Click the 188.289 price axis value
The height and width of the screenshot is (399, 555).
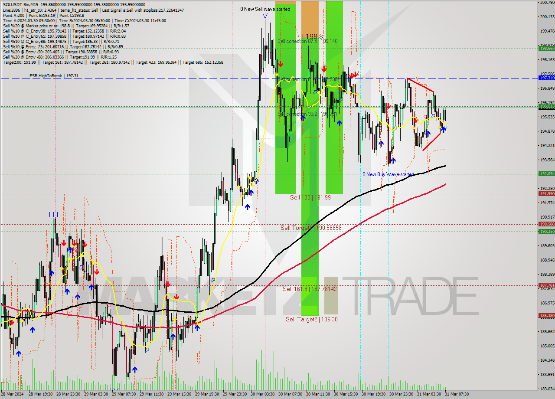pyautogui.click(x=547, y=275)
